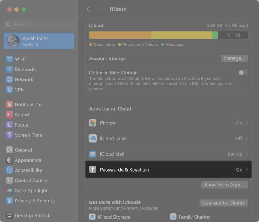Select the Screen Time sidebar label
This screenshot has height=222, width=259.
coord(29,135)
